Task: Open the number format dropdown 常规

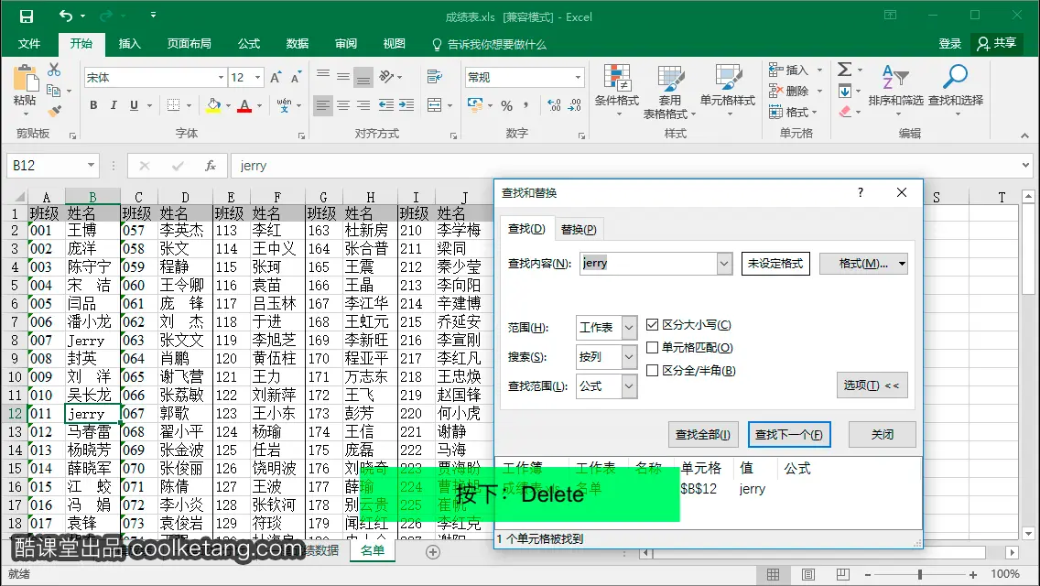Action: 578,78
